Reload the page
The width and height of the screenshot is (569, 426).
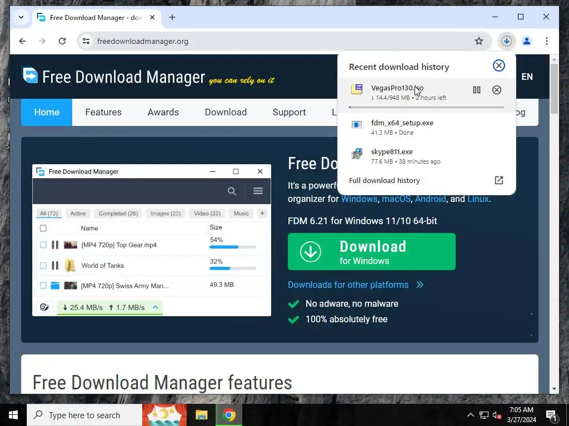pos(62,41)
